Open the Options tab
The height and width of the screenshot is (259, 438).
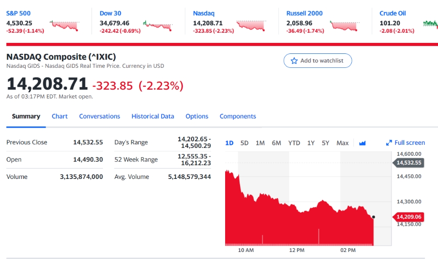tap(197, 116)
